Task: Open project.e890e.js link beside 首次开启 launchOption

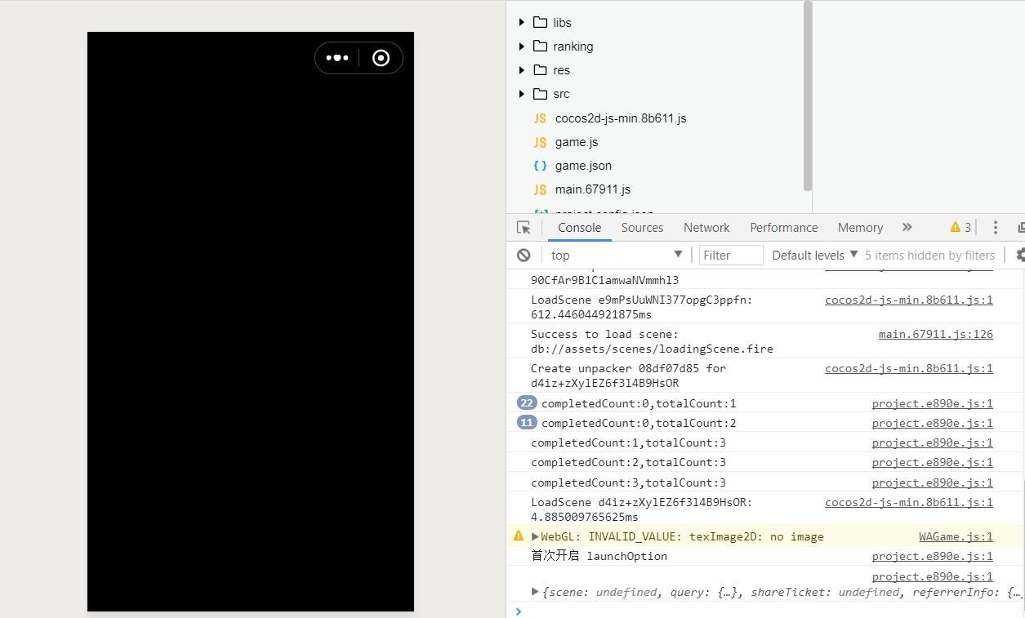Action: click(932, 556)
